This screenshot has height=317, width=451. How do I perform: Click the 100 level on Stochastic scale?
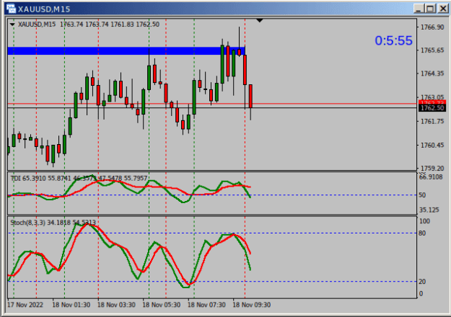[x=424, y=221]
